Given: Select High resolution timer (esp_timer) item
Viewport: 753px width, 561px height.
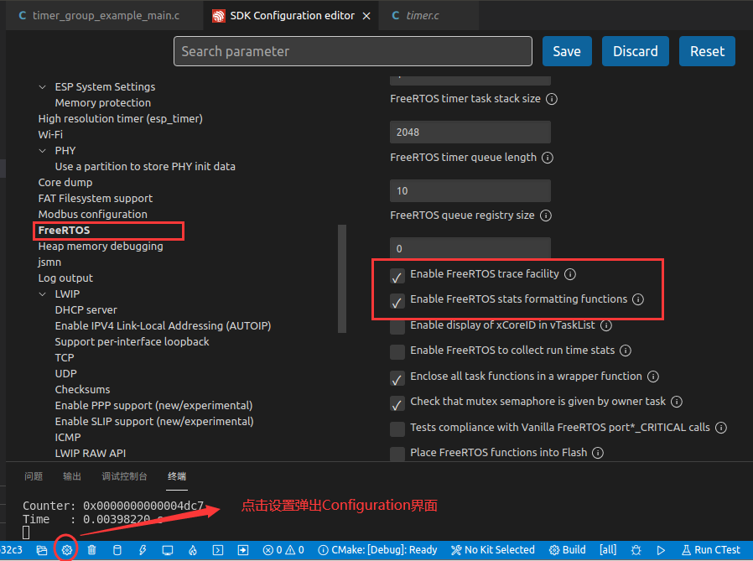Looking at the screenshot, I should click(120, 118).
